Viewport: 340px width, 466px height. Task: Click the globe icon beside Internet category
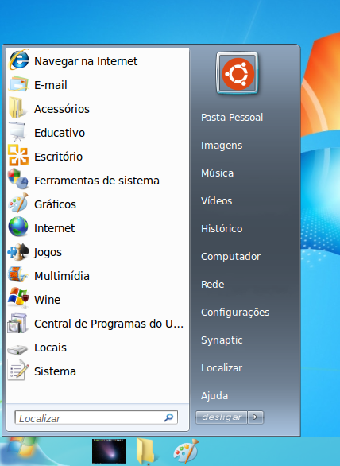tap(18, 227)
